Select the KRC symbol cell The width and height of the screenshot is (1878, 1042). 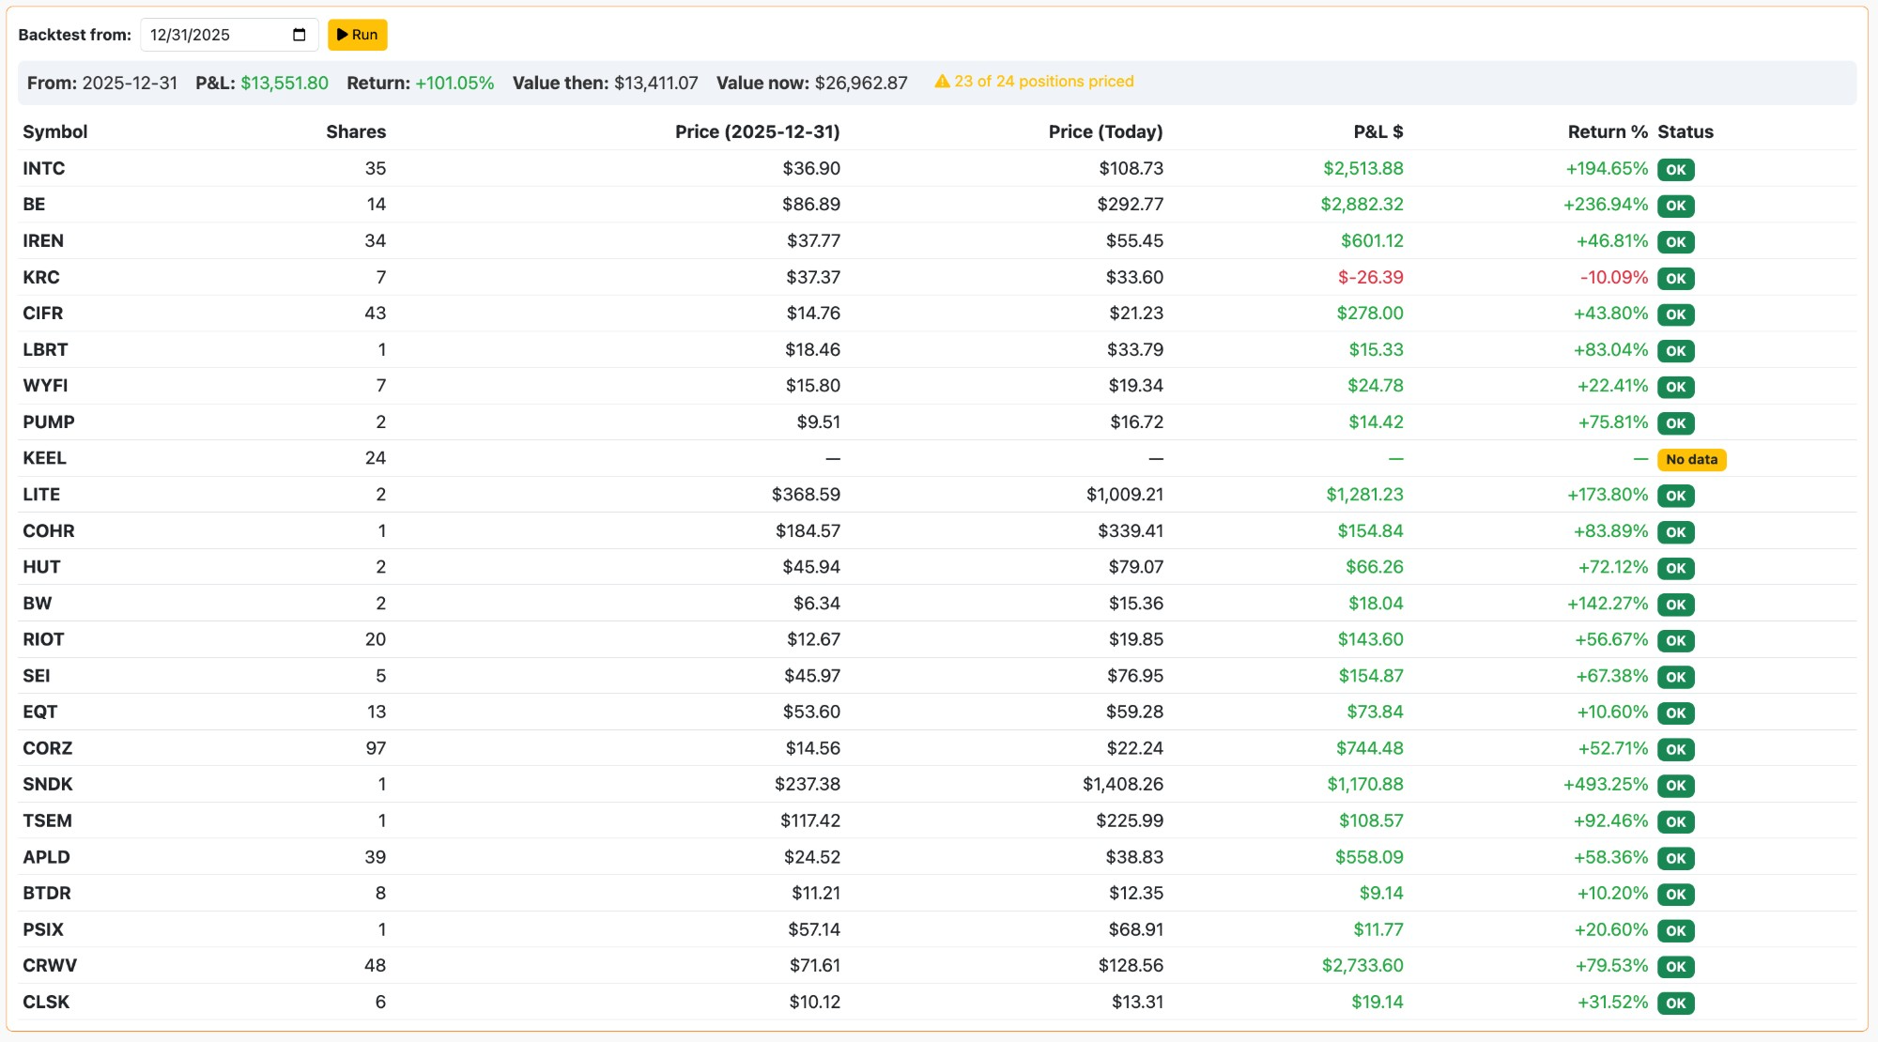click(41, 277)
